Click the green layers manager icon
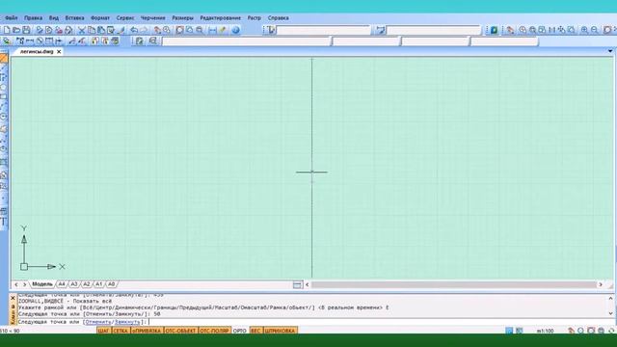Viewport: 617px width, 347px height. click(x=494, y=30)
